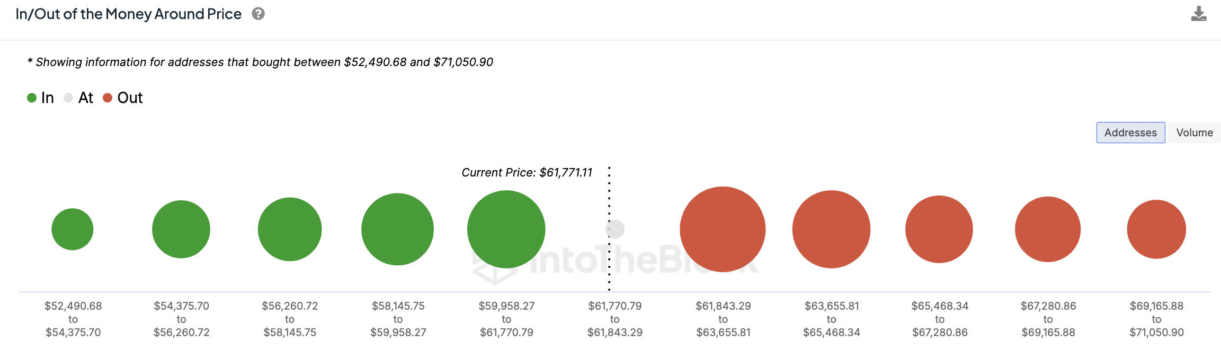Image resolution: width=1221 pixels, height=353 pixels.
Task: Select the $54,375.70 to $56,260.72 green bubble
Action: (x=181, y=229)
